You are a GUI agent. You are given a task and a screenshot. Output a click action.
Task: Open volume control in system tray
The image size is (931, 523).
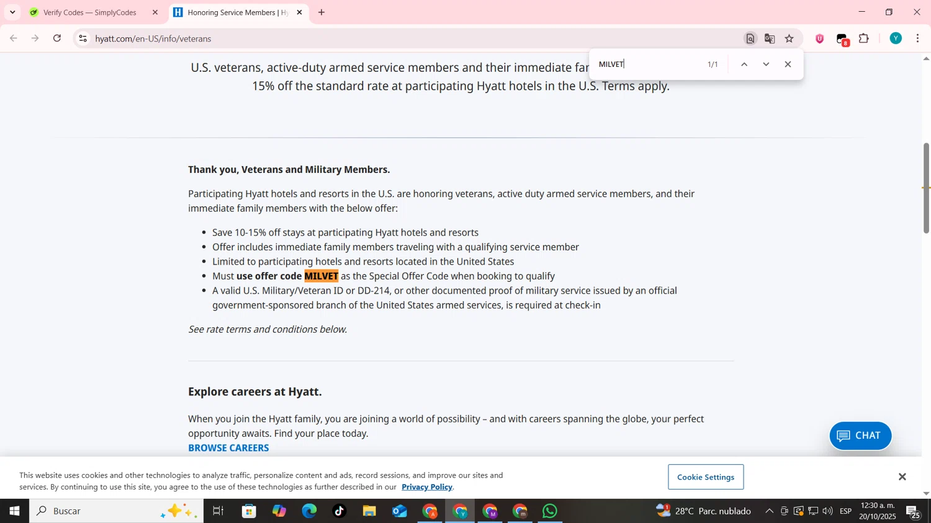828,511
